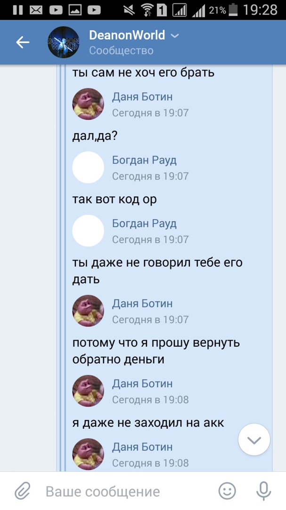Open the emoji smiley picker
The height and width of the screenshot is (510, 286).
(x=228, y=491)
